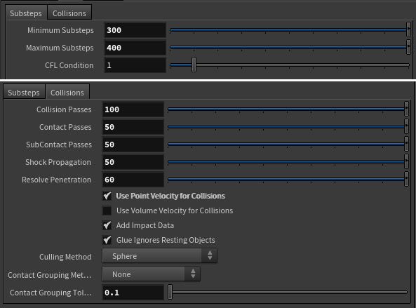
Task: Expand the Contact Grouping Method dropdown showing None
Action: [x=152, y=274]
